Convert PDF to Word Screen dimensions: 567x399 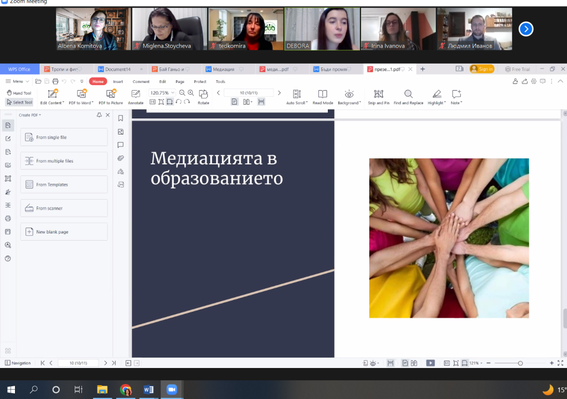[x=81, y=97]
